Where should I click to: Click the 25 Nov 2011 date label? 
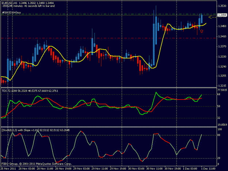point(8,169)
